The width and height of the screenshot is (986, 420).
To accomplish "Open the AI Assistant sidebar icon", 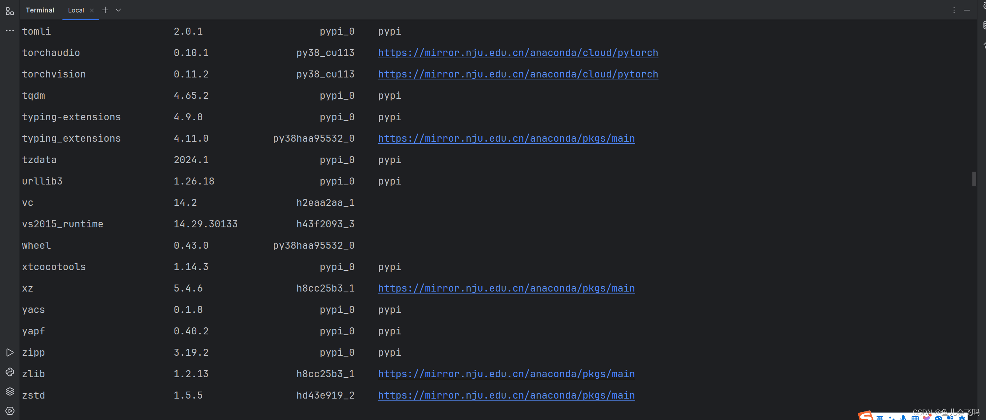I will point(984,6).
